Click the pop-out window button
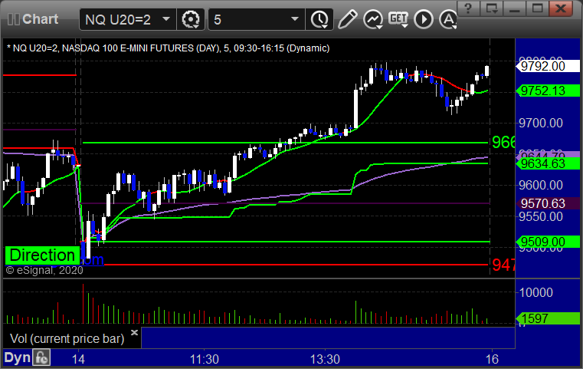 click(492, 8)
